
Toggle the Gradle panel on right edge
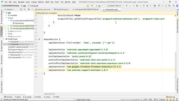(x=178, y=12)
